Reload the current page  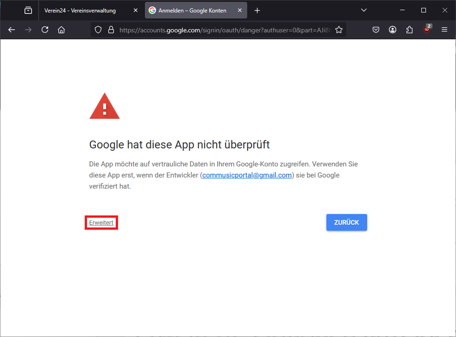point(45,30)
